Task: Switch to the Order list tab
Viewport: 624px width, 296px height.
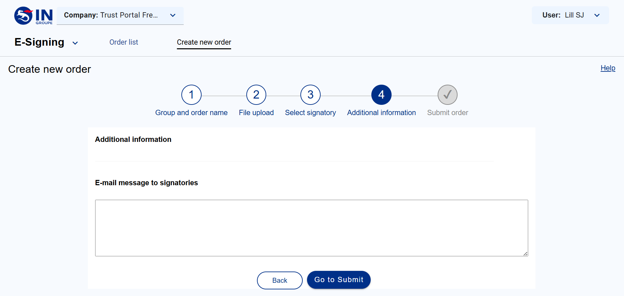Action: pyautogui.click(x=124, y=42)
